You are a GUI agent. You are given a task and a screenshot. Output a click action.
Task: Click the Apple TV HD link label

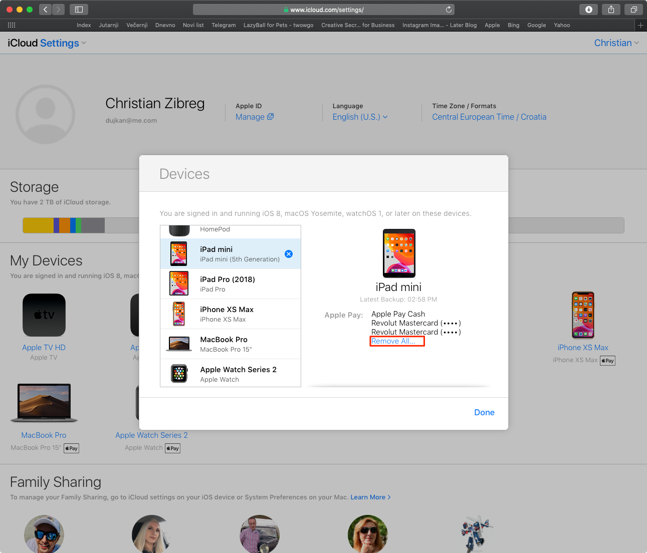44,348
